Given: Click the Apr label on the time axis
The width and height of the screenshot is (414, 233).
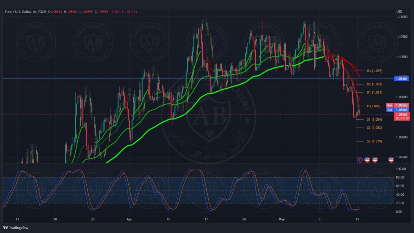Looking at the screenshot, I should (129, 219).
